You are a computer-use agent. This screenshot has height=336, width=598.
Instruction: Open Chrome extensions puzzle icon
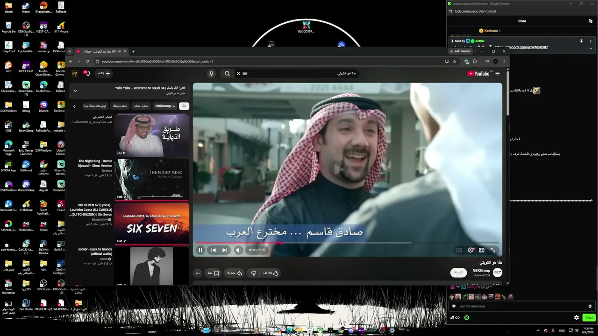click(x=475, y=61)
